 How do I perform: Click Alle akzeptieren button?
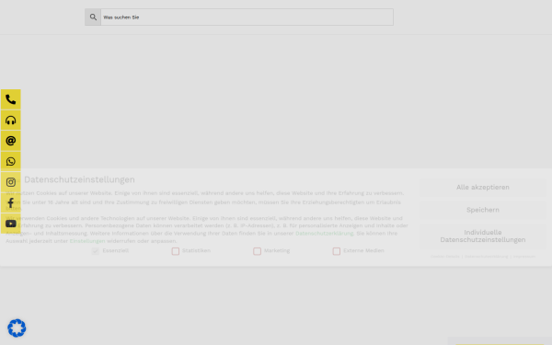483,188
